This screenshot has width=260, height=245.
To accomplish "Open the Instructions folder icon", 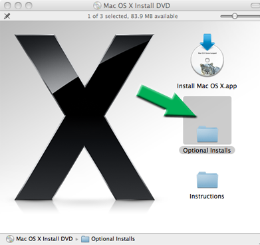I will 207,180.
